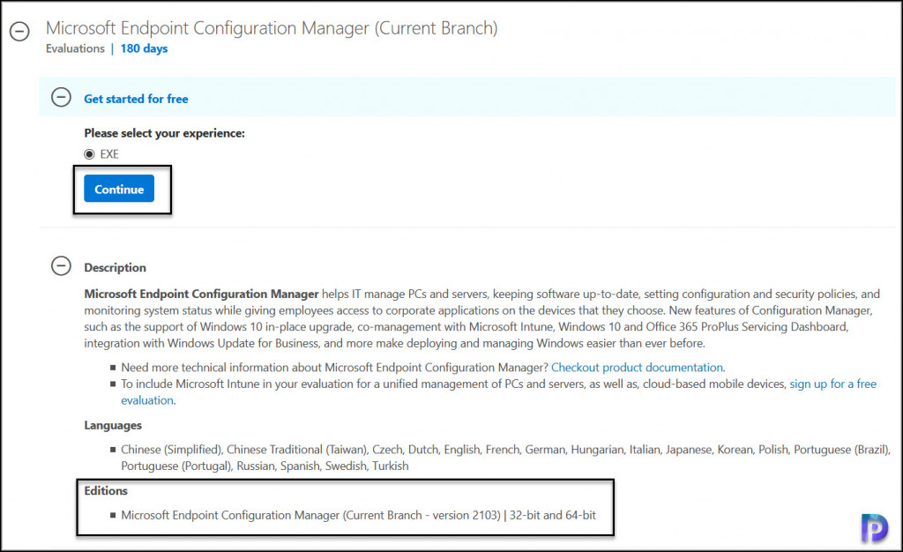
Task: Click the Please select your experience label
Action: point(164,133)
